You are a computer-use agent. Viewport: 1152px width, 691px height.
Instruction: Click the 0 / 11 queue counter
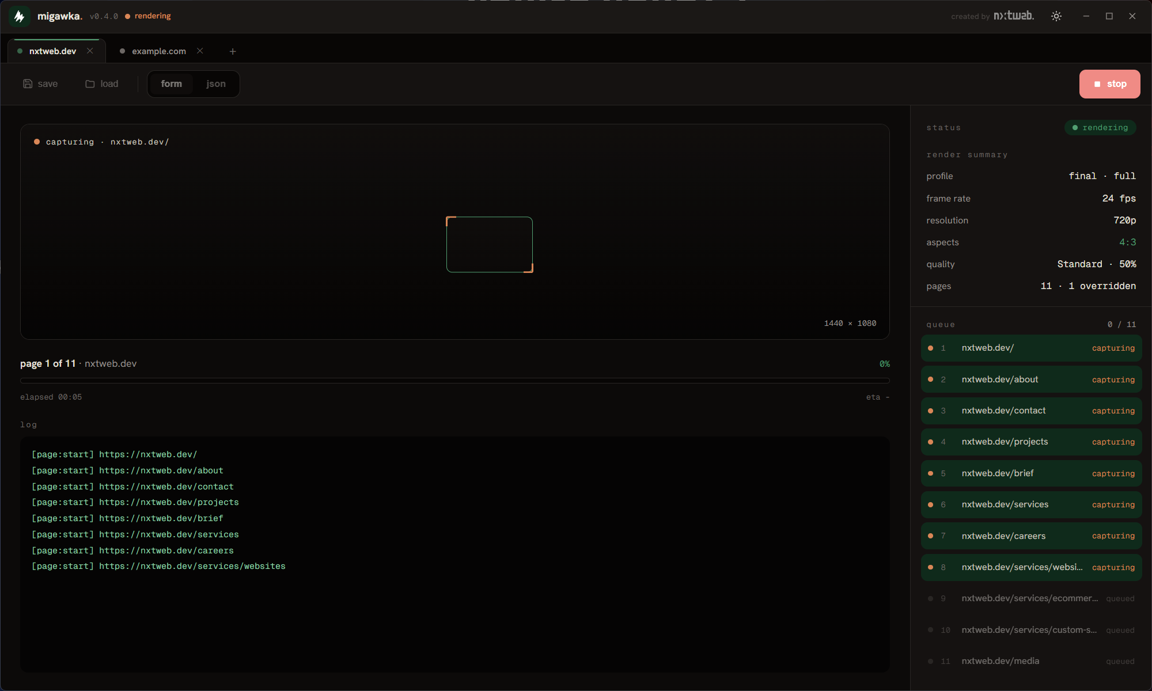[1121, 325]
